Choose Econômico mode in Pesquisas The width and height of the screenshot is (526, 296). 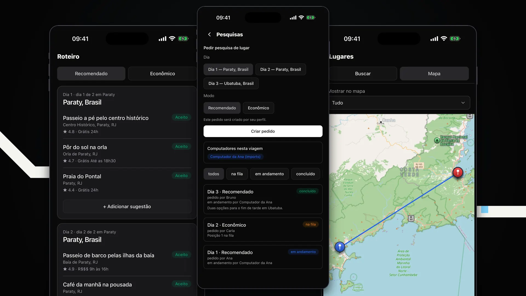click(258, 108)
